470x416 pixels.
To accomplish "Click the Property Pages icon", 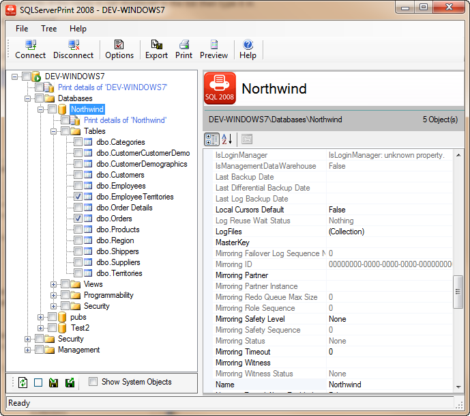I will click(x=247, y=139).
